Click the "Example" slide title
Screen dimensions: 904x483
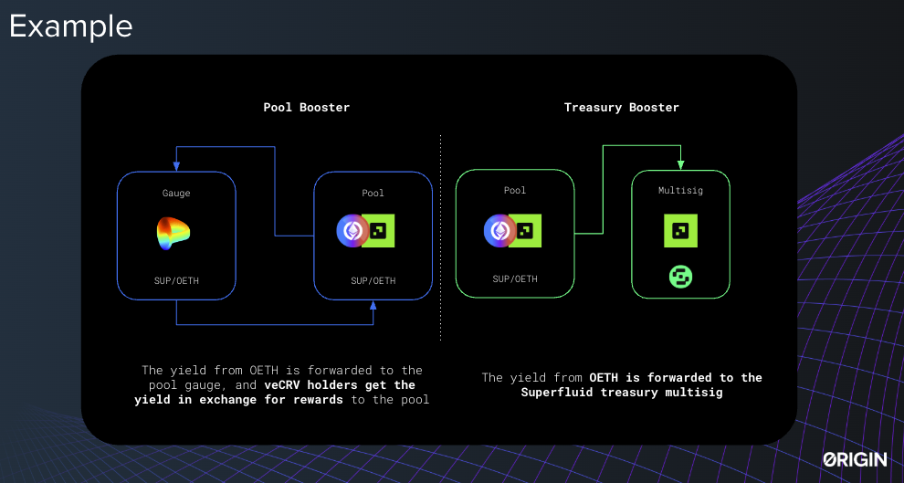point(71,26)
